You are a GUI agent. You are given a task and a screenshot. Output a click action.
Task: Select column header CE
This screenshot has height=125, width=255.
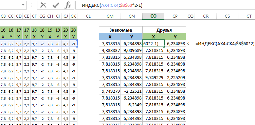point(27,16)
